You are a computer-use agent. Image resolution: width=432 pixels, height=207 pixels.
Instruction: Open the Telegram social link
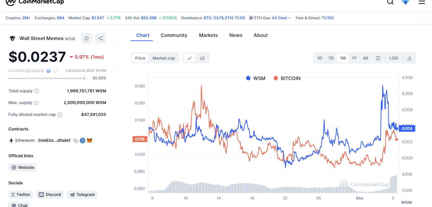point(82,195)
